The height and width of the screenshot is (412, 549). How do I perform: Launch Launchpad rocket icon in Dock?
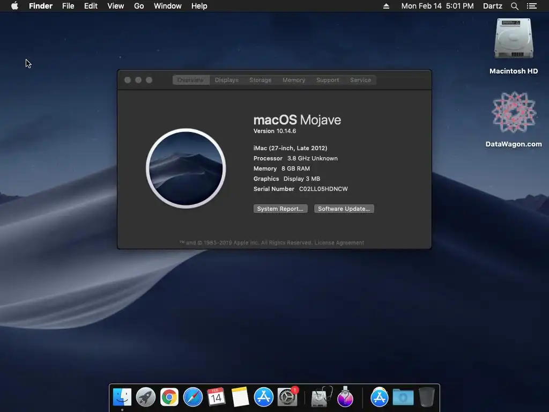[146, 397]
